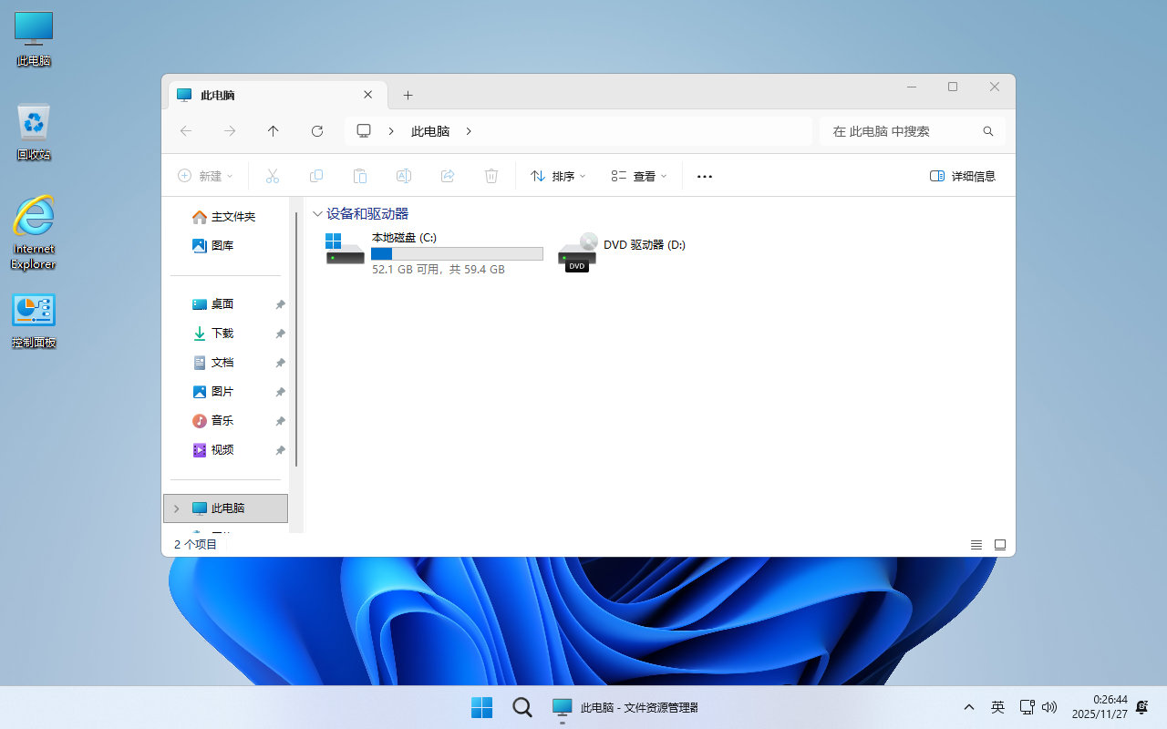Click the 主文件夹 home item in sidebar
This screenshot has width=1167, height=729.
coord(223,217)
